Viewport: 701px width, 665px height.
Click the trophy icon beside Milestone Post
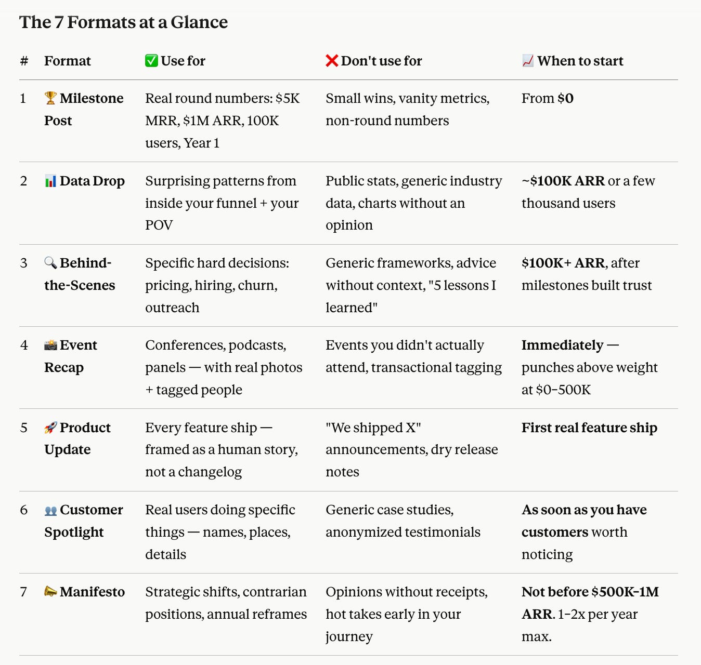coord(50,98)
